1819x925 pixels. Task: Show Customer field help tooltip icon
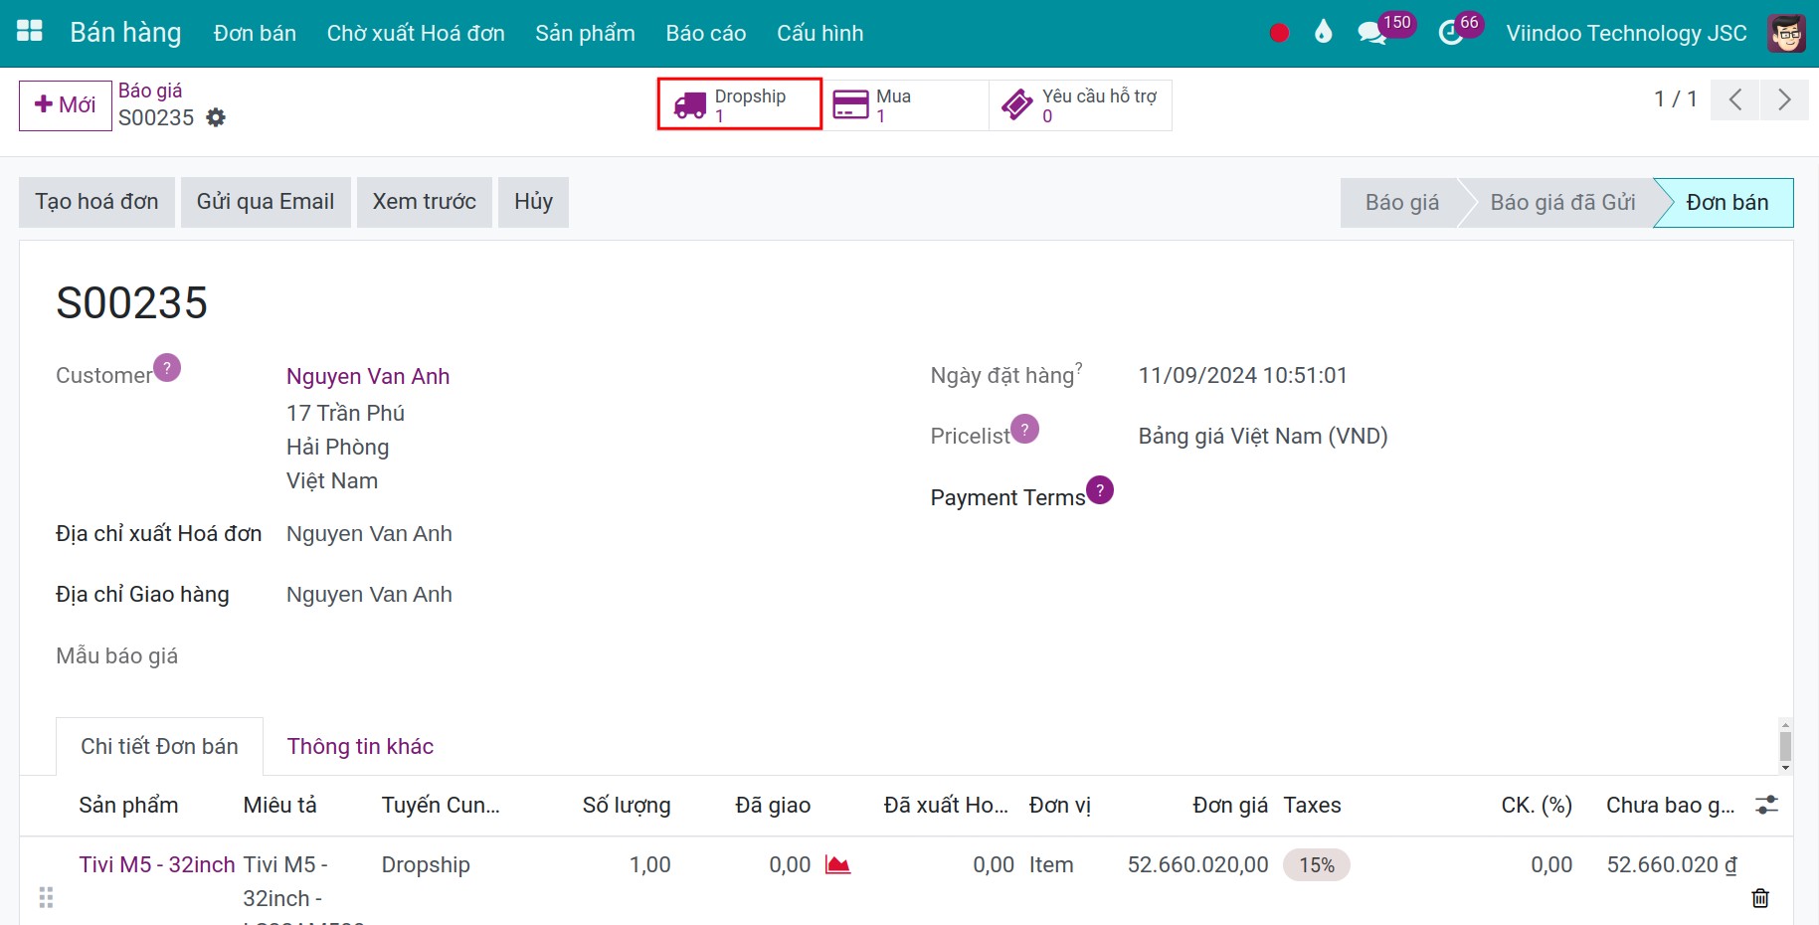point(167,368)
